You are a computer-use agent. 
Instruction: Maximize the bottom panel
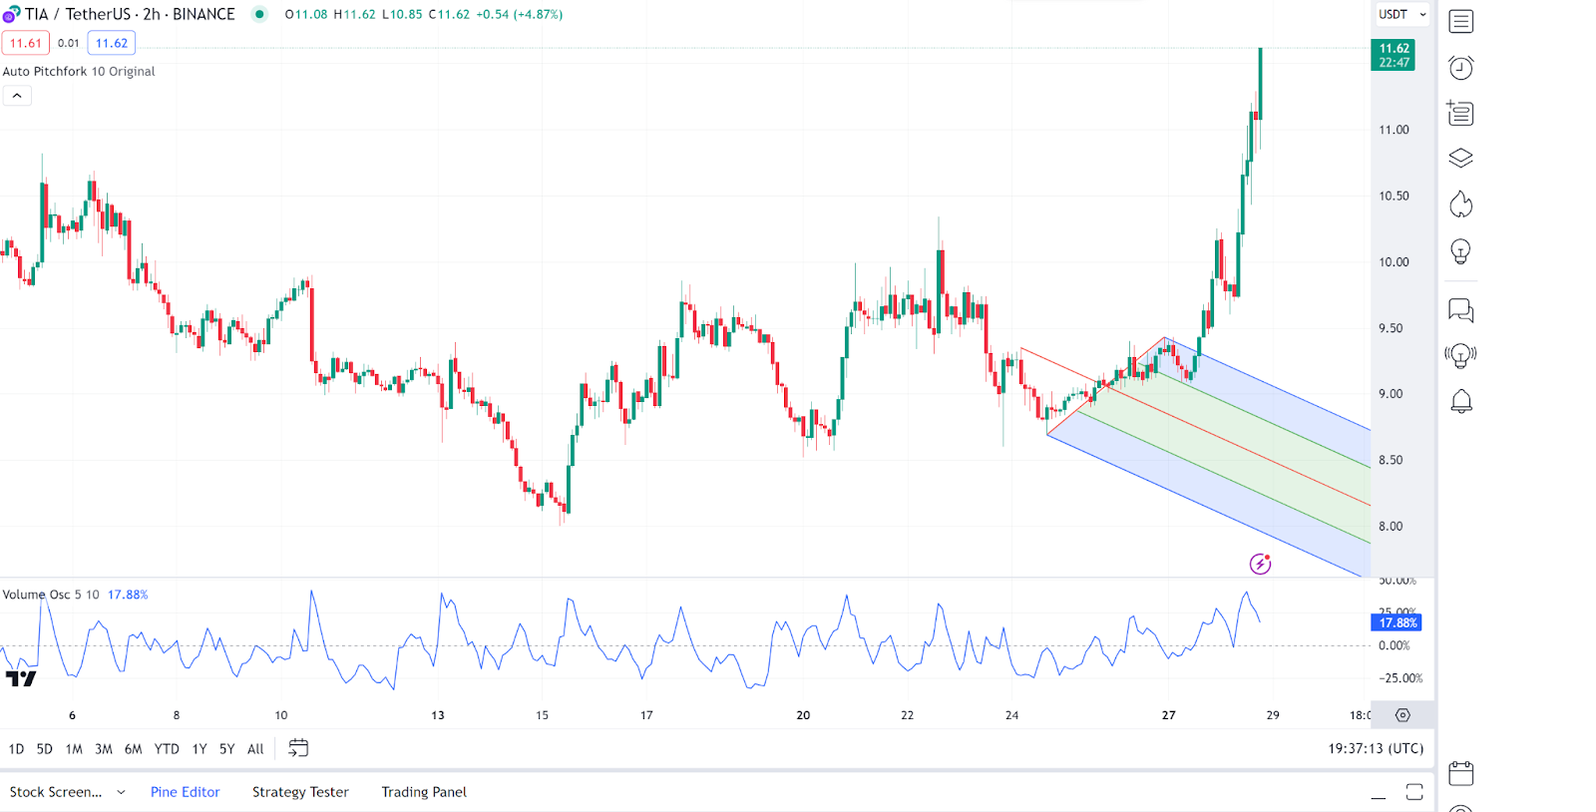coord(1414,792)
